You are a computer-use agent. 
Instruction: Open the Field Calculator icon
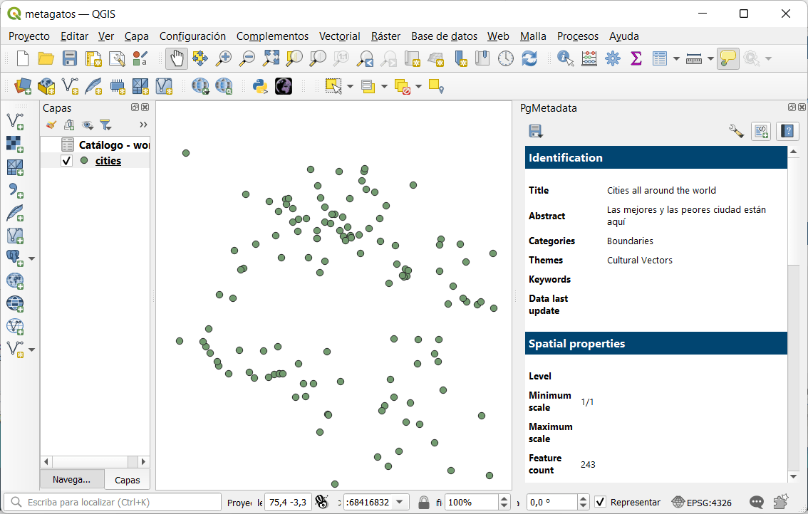[x=589, y=58]
